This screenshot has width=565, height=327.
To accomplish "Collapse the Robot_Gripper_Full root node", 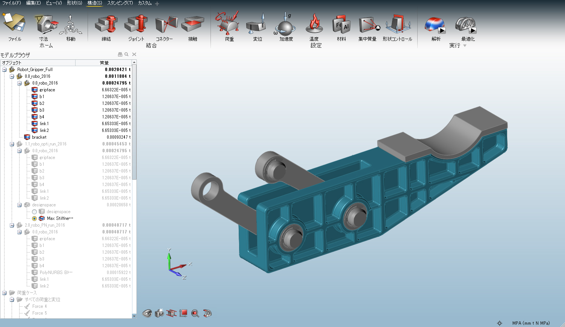I will 5,70.
